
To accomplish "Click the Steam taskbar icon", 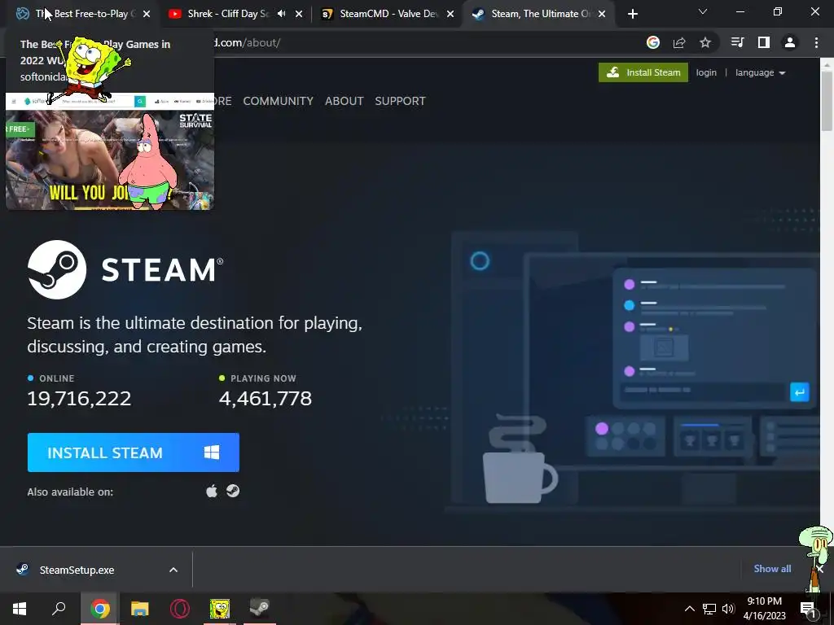I will 260,607.
